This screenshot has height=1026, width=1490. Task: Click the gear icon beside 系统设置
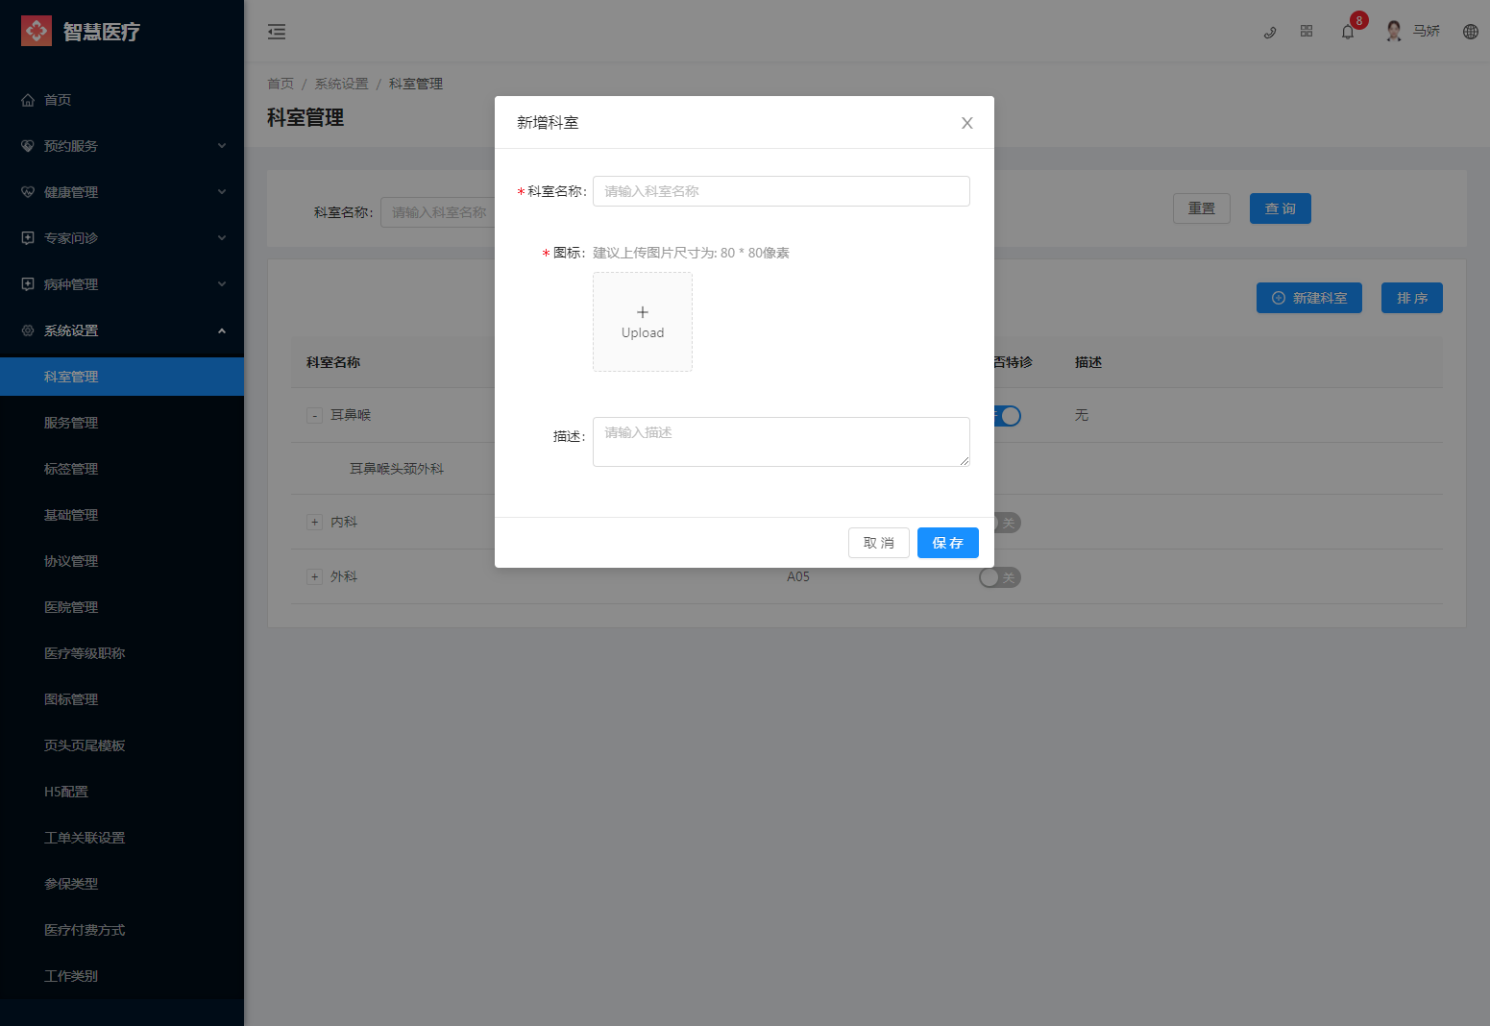click(28, 330)
